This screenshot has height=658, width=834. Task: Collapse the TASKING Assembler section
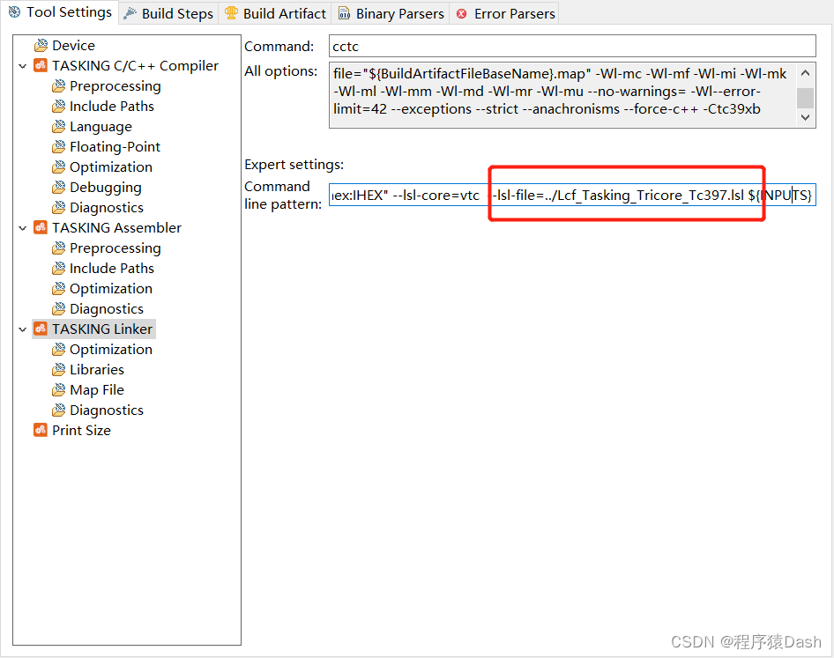[22, 227]
